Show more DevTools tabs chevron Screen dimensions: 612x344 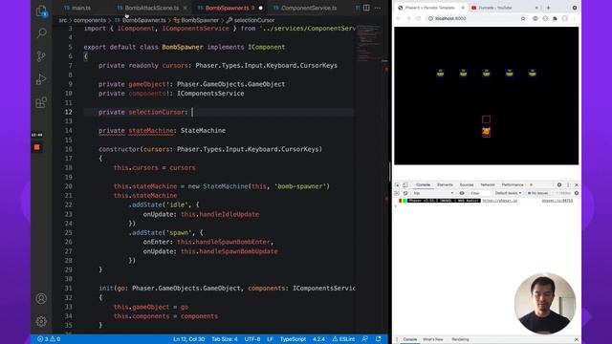point(531,184)
